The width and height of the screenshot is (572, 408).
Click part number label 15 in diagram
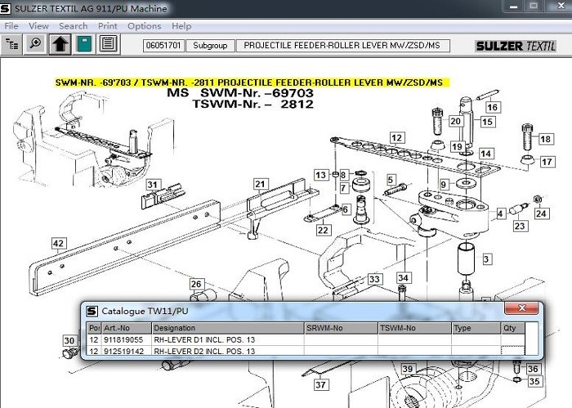(x=487, y=122)
